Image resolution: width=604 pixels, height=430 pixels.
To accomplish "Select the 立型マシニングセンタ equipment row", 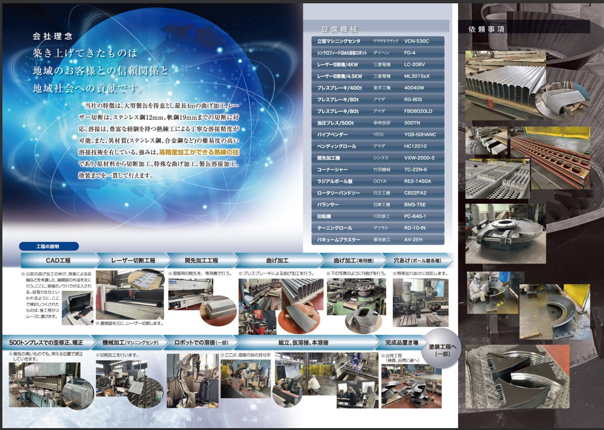I will [378, 41].
